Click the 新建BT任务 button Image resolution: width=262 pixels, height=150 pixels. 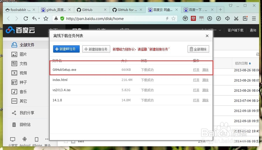coord(66,49)
